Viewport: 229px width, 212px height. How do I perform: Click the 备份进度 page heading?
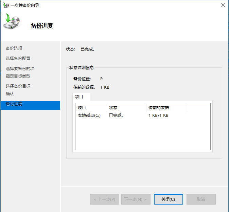[42, 26]
